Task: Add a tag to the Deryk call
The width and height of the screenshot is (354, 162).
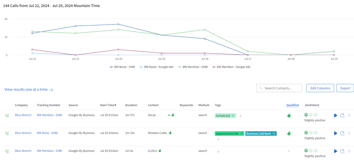Action: click(x=240, y=116)
